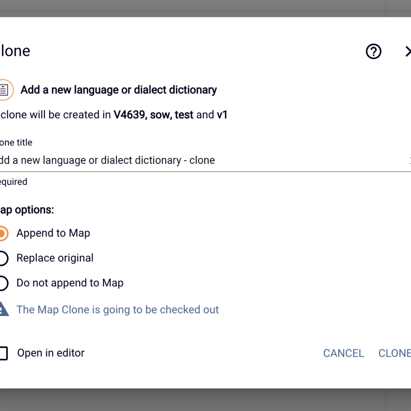411x411 pixels.
Task: Select Do not append to Map
Action: point(3,283)
